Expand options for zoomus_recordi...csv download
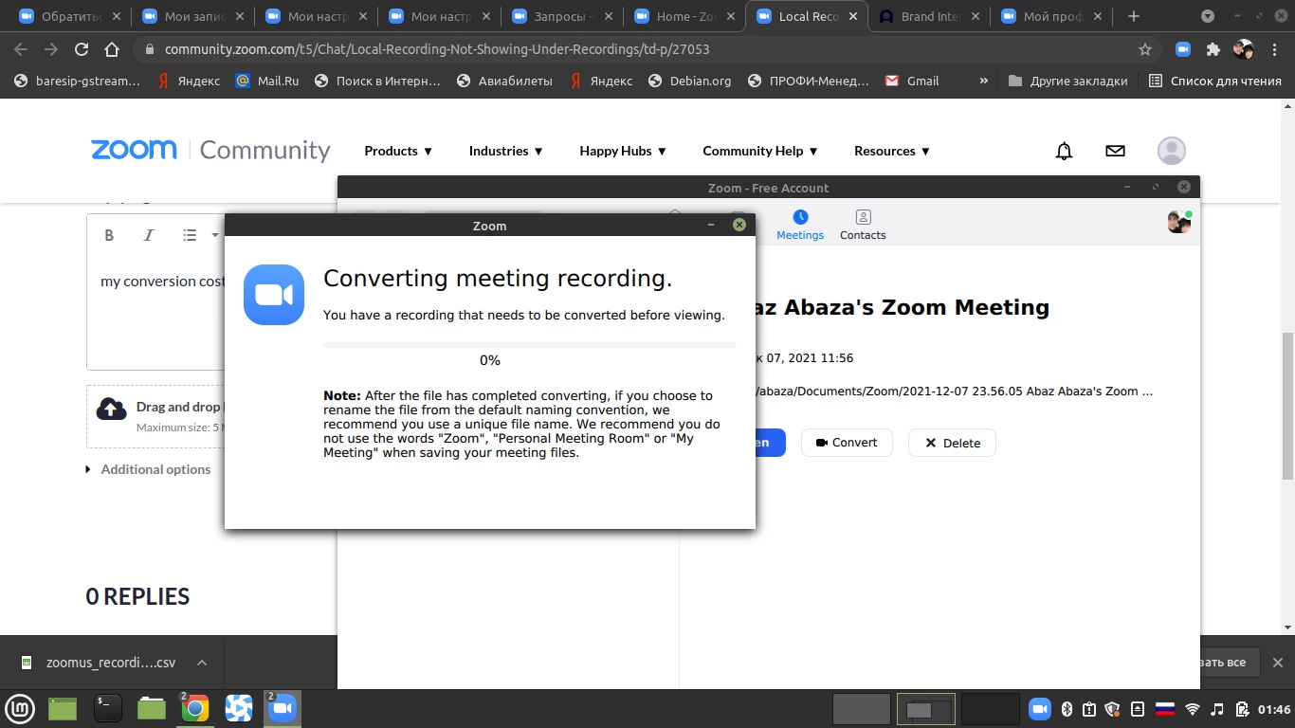Viewport: 1295px width, 728px height. [x=201, y=663]
